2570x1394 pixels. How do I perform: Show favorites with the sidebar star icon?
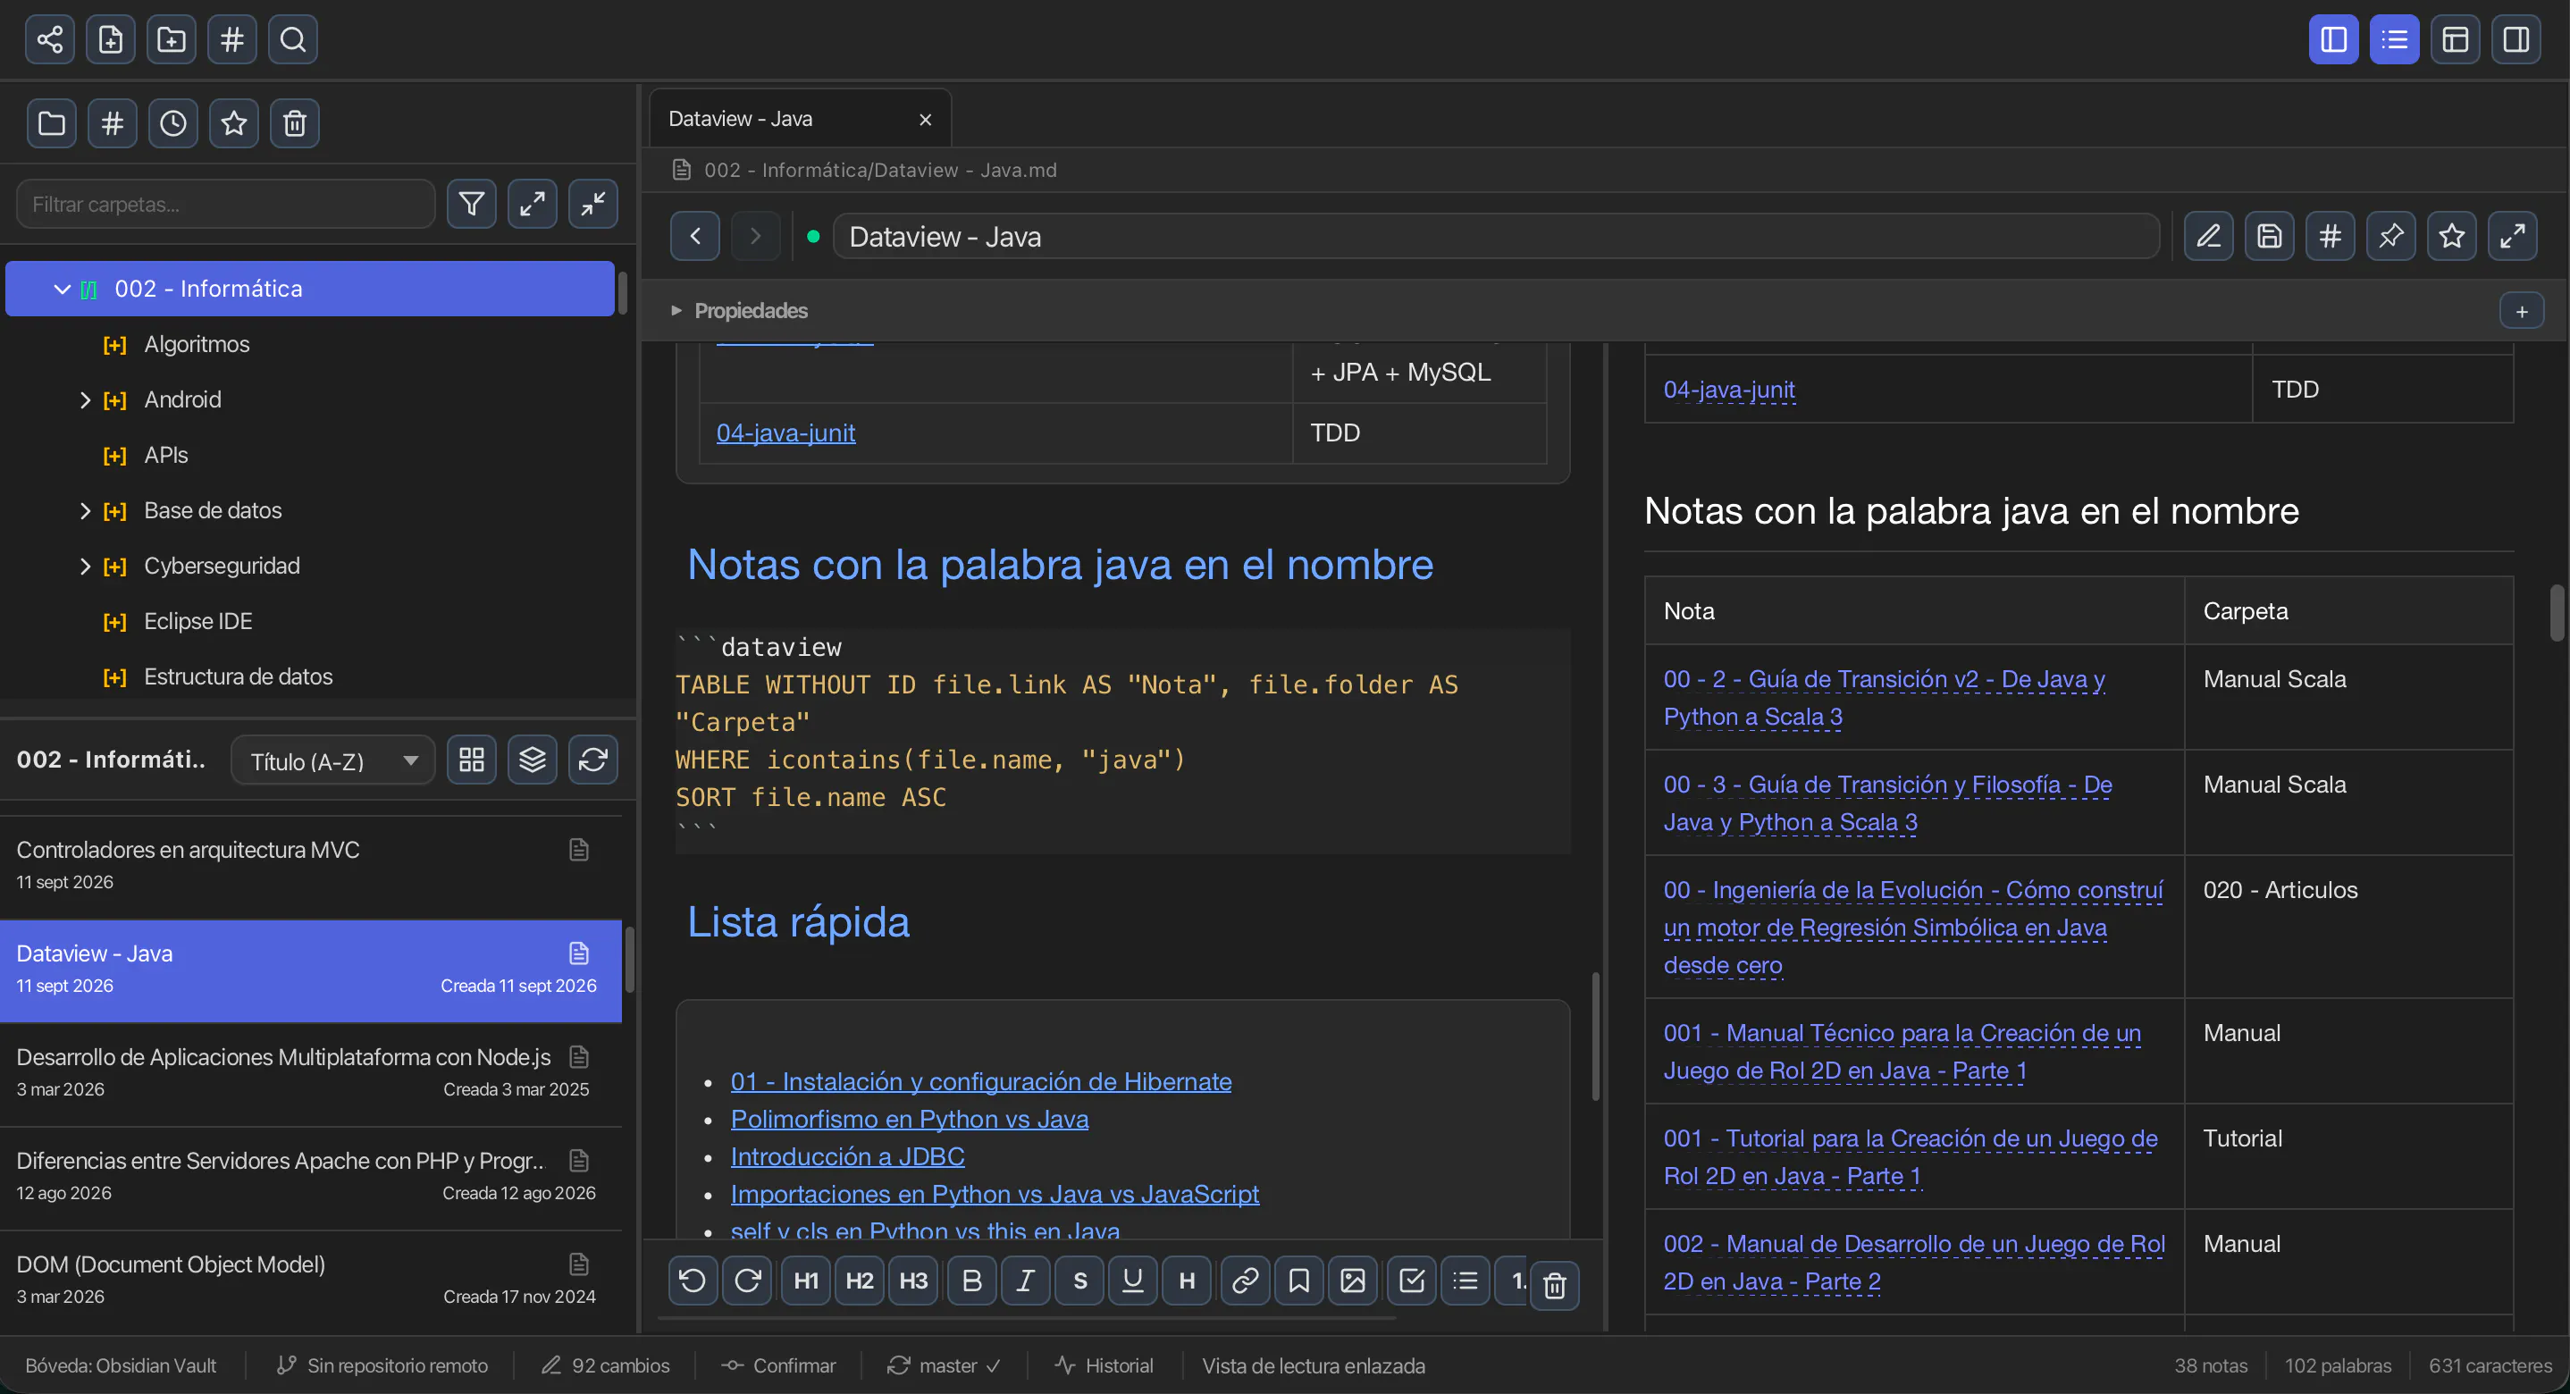tap(234, 123)
